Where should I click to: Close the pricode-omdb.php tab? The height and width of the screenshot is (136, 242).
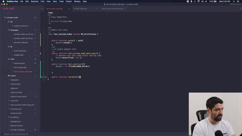pos(97,9)
